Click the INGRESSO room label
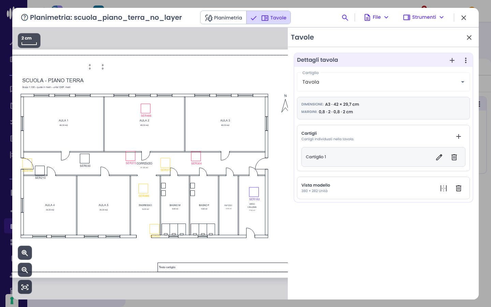 [145, 205]
